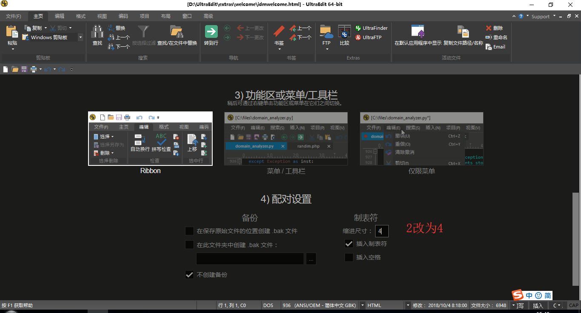Expand the Paste (粘贴) dropdown arrow
The width and height of the screenshot is (581, 313).
12,49
